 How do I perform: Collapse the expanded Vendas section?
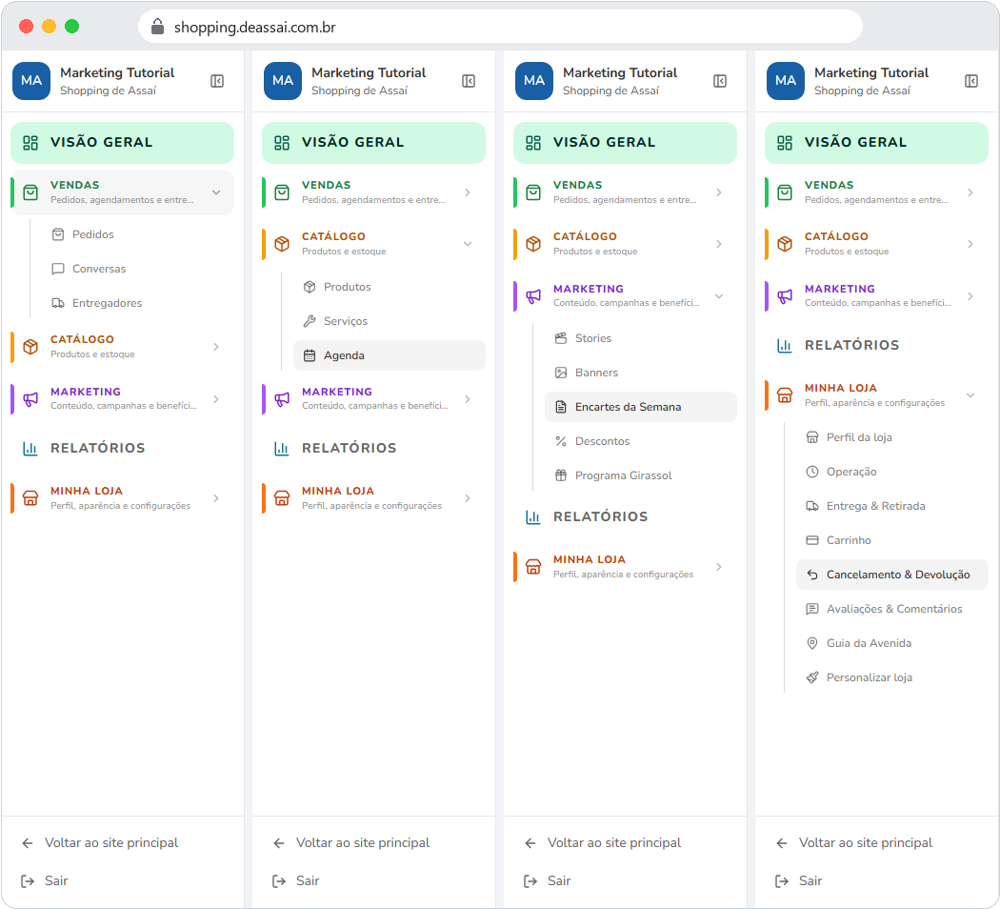point(216,192)
